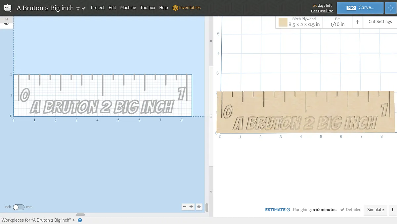This screenshot has height=224, width=397.
Task: Open the Bit 1/16 in selector
Action: point(337,22)
